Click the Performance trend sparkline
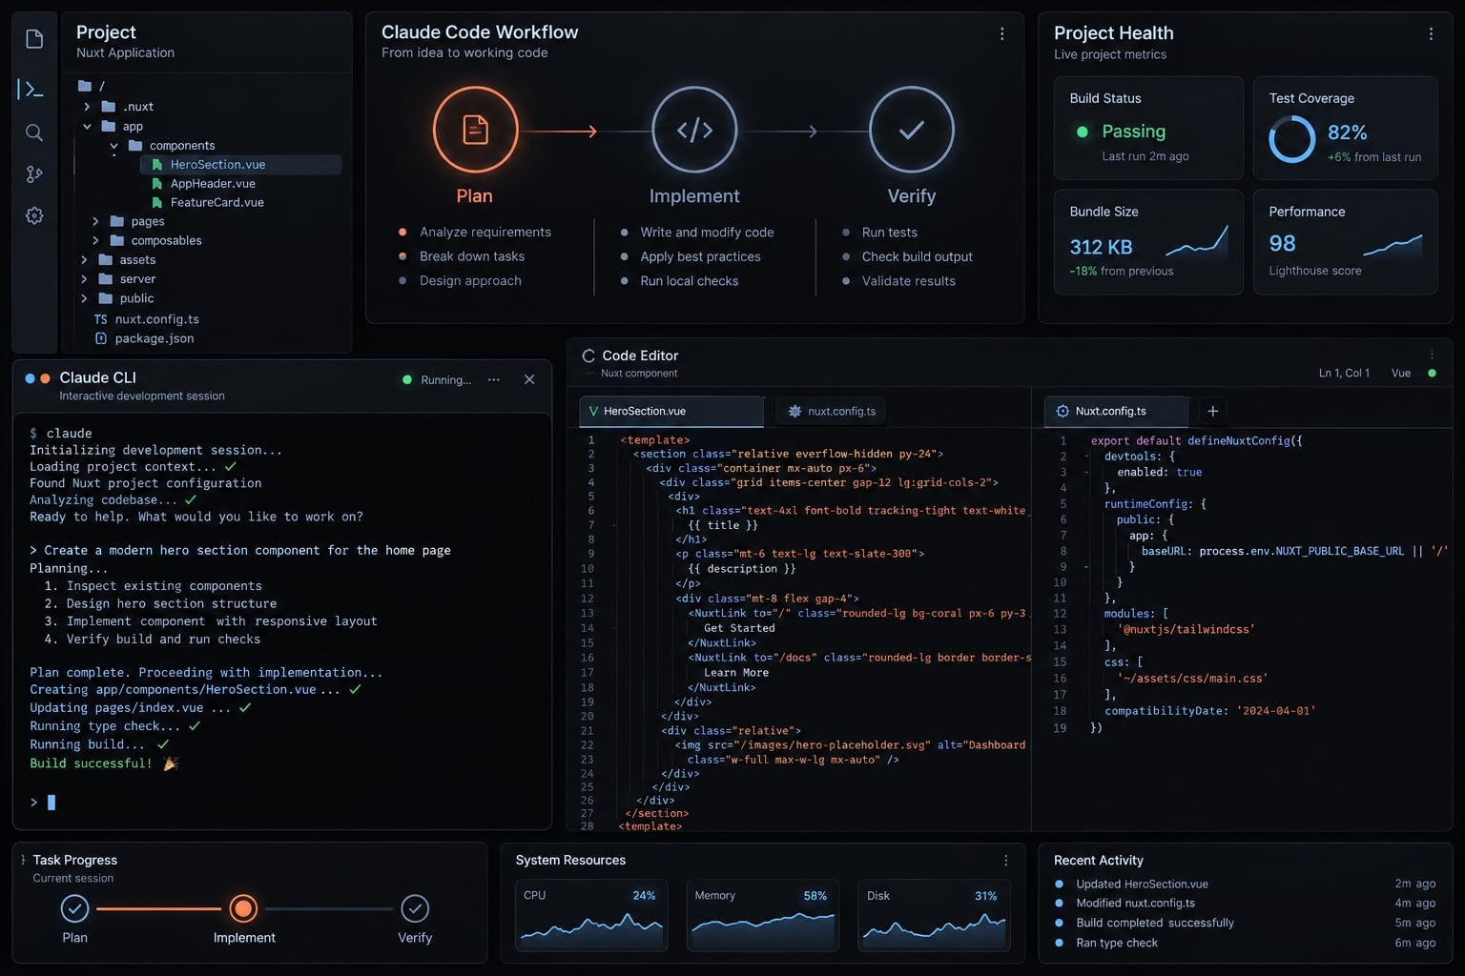This screenshot has height=976, width=1465. pyautogui.click(x=1393, y=245)
